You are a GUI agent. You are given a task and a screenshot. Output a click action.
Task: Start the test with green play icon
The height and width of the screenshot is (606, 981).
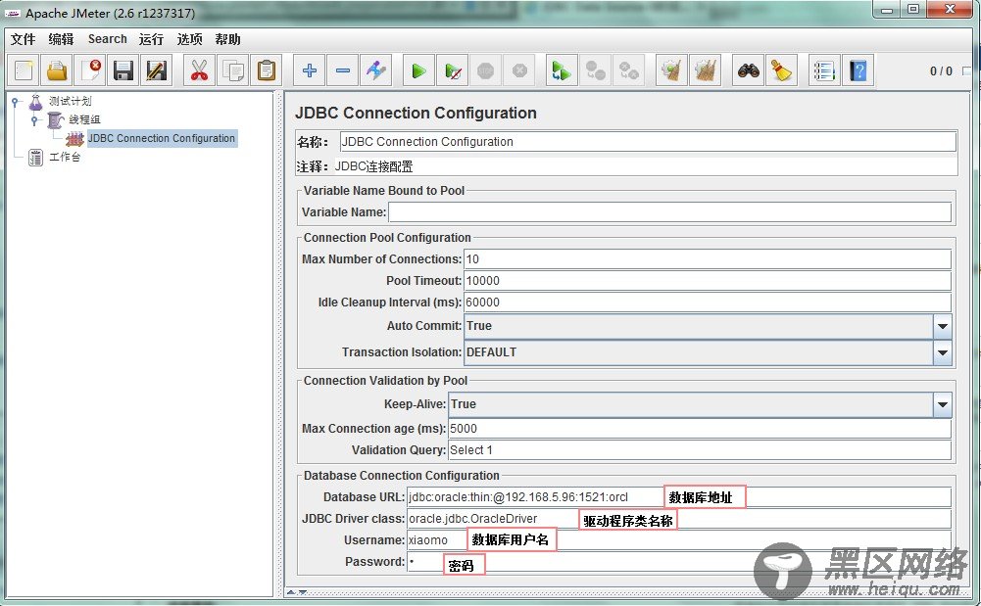point(418,70)
